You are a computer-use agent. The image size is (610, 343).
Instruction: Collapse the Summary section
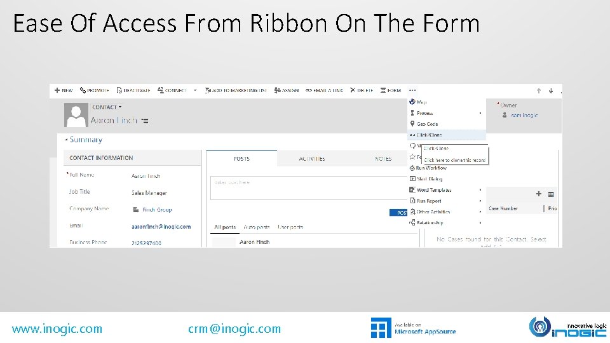pos(67,139)
